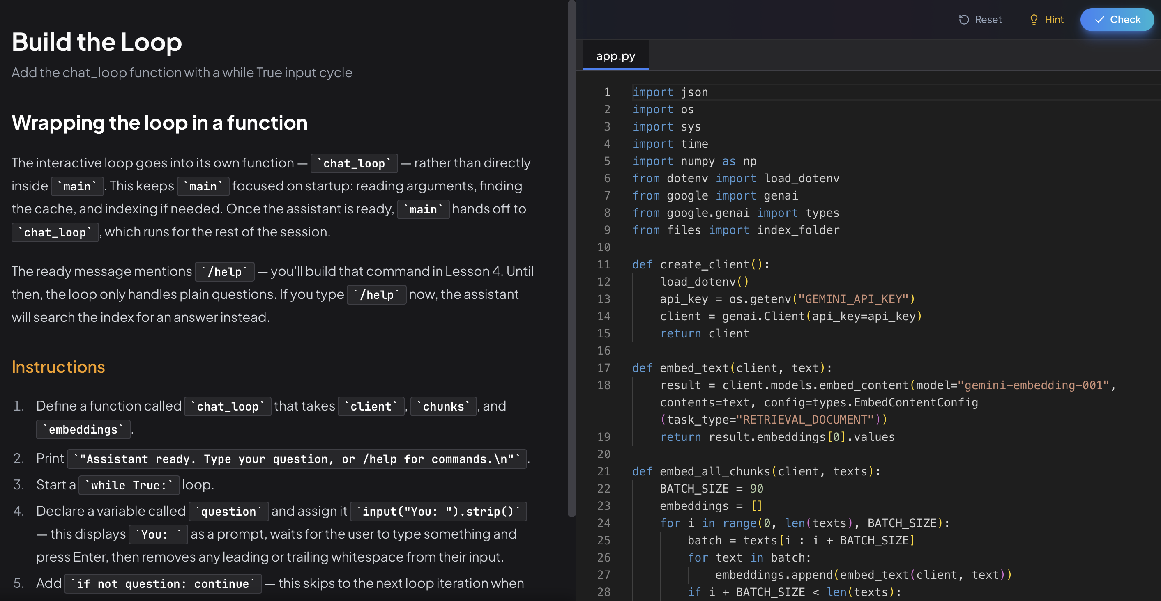Click line number 11 in the gutter
The image size is (1161, 601).
[604, 264]
